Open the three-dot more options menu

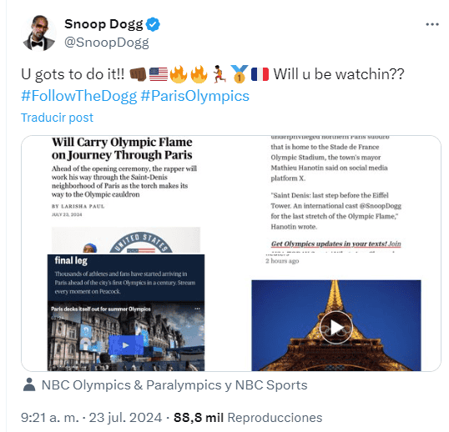point(432,25)
